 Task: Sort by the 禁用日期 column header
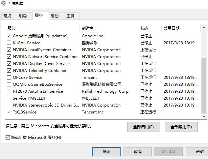181,28
